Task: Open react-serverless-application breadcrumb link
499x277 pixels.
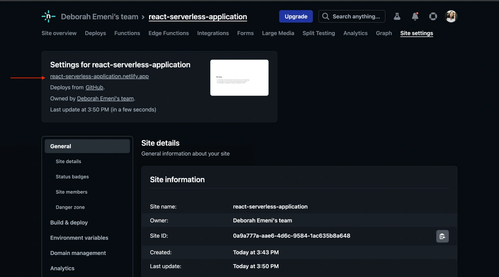Action: pyautogui.click(x=198, y=17)
